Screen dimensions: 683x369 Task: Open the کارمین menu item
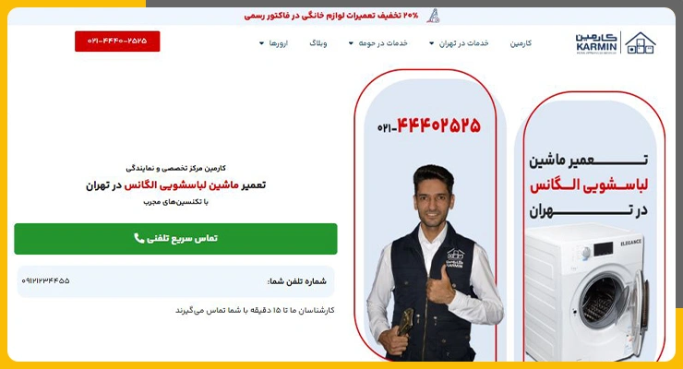(521, 43)
